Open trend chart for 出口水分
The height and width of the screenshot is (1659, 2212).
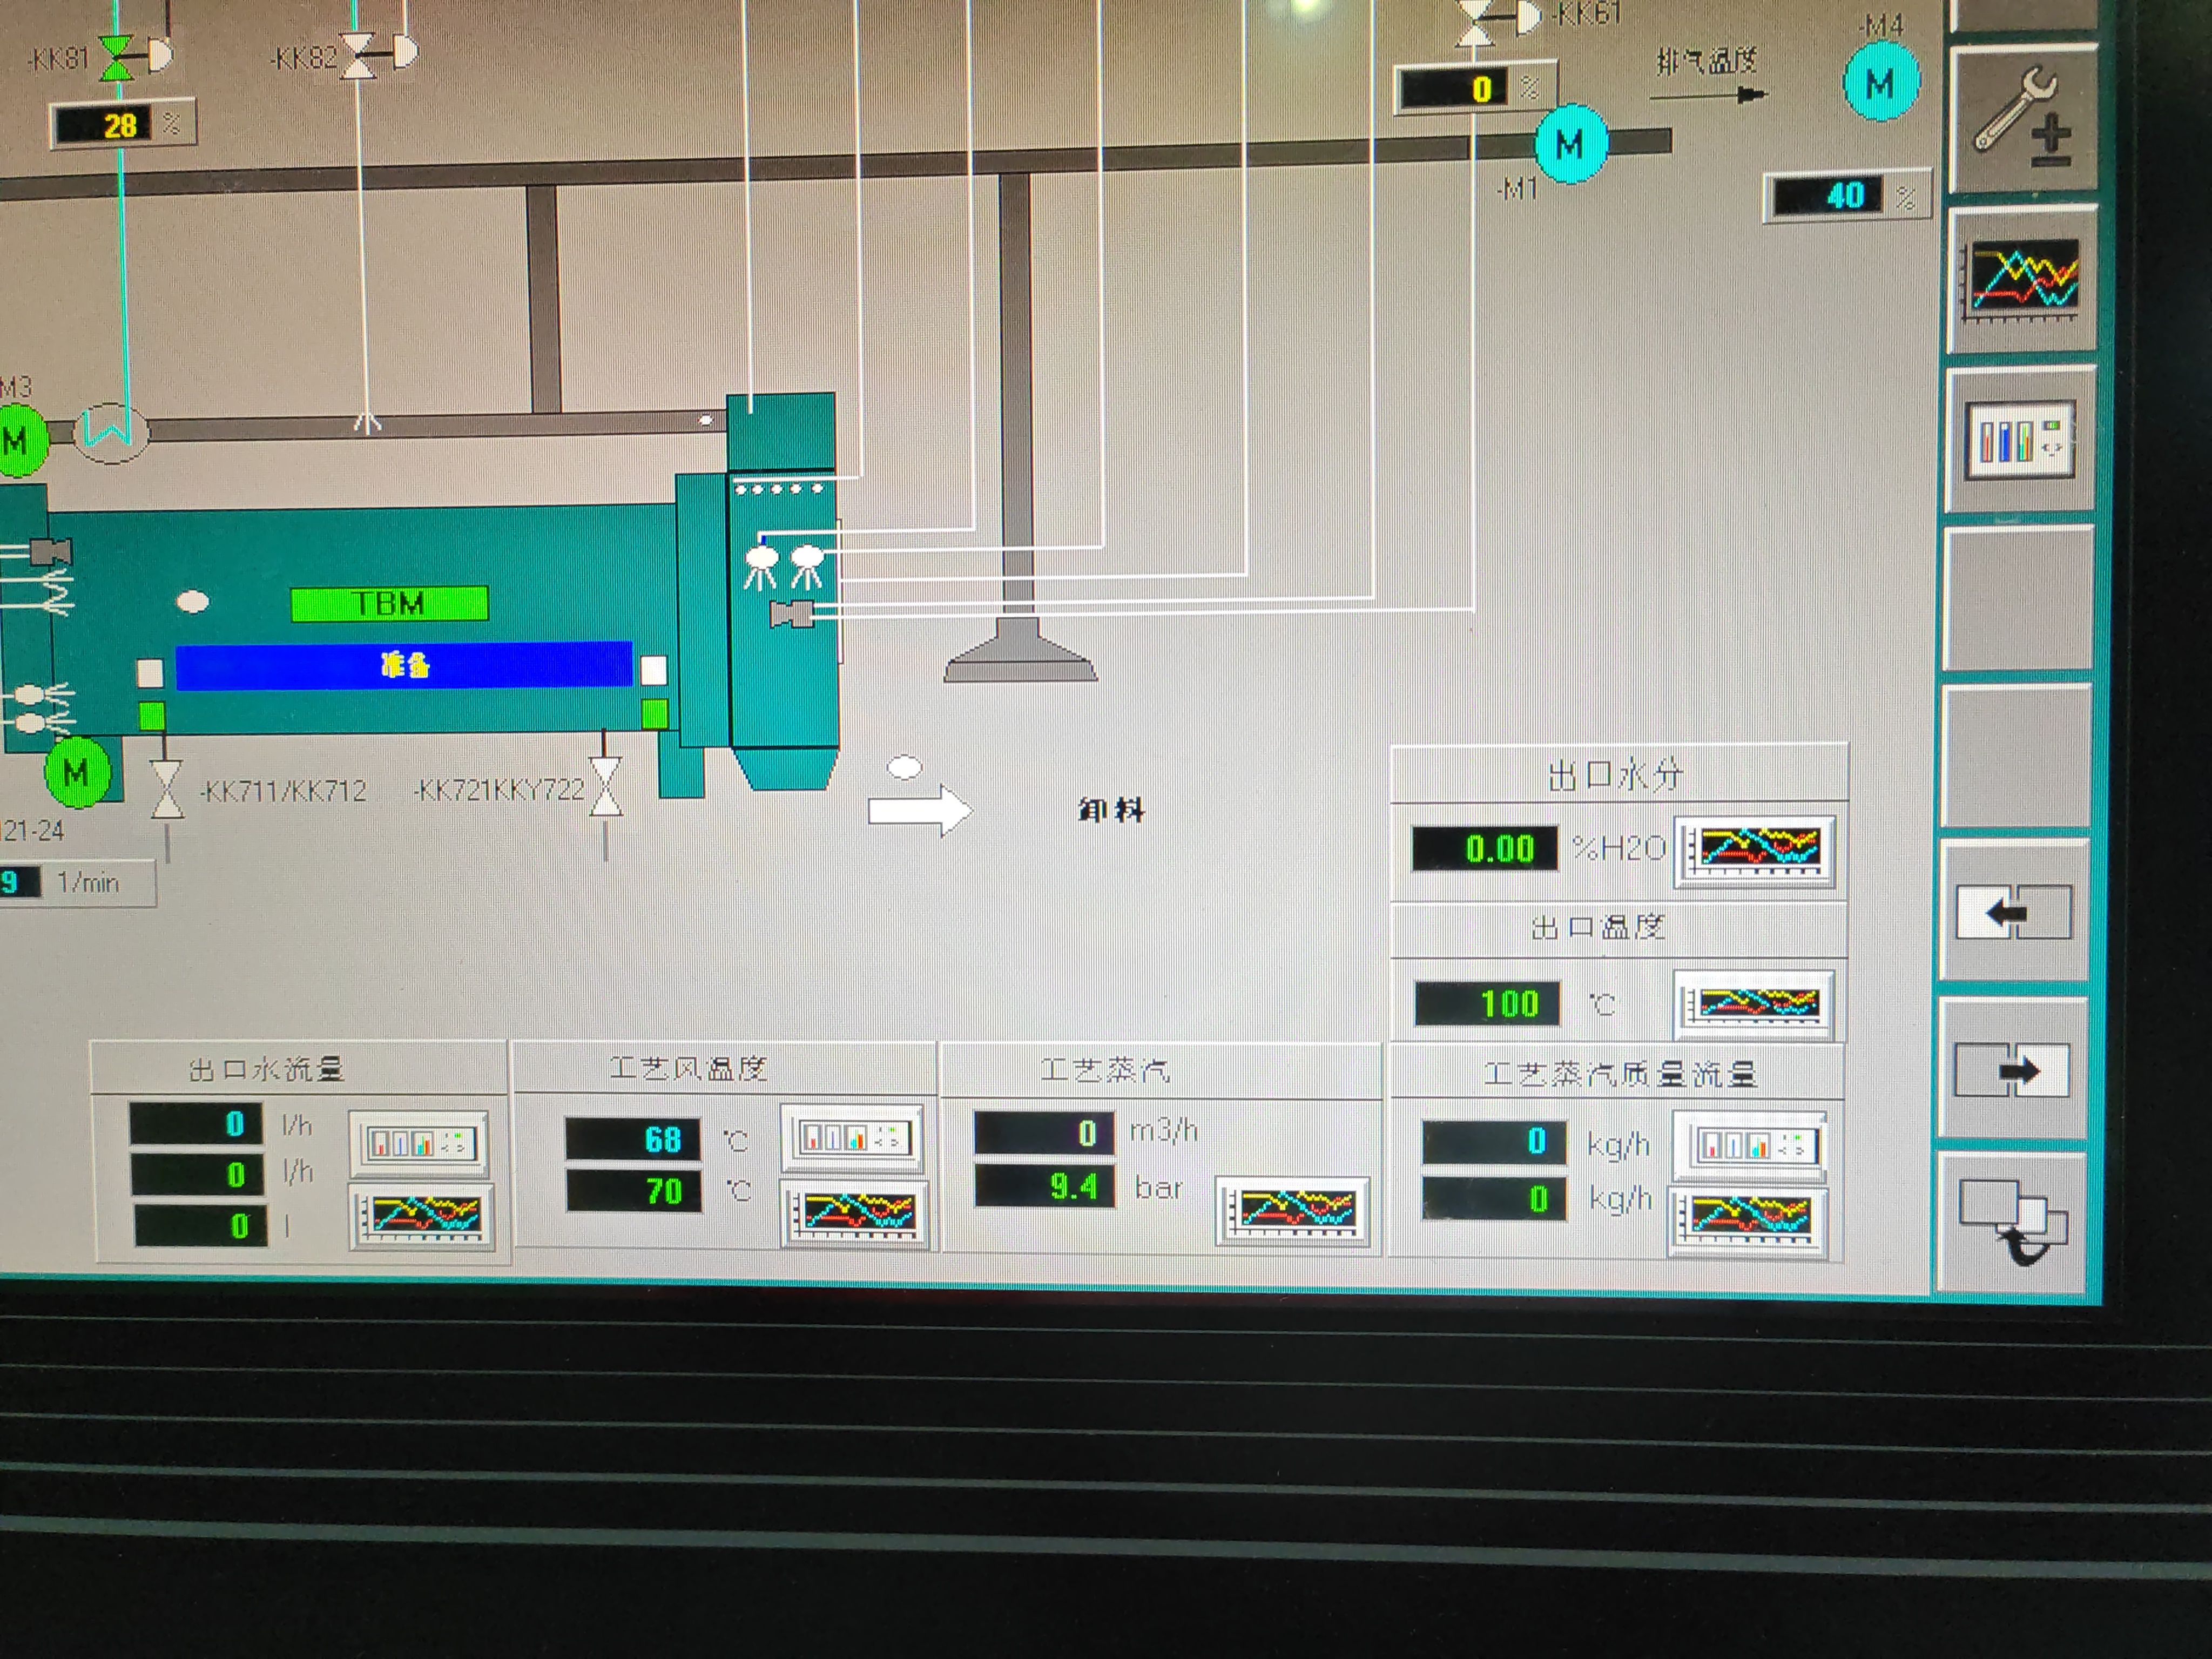click(x=1755, y=850)
